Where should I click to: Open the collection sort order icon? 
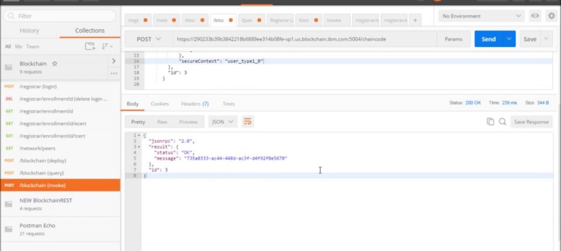(106, 46)
